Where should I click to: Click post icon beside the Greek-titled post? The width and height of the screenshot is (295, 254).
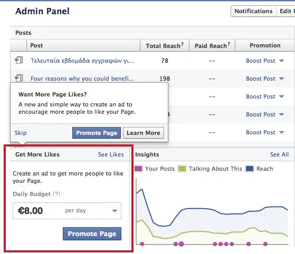[x=19, y=60]
